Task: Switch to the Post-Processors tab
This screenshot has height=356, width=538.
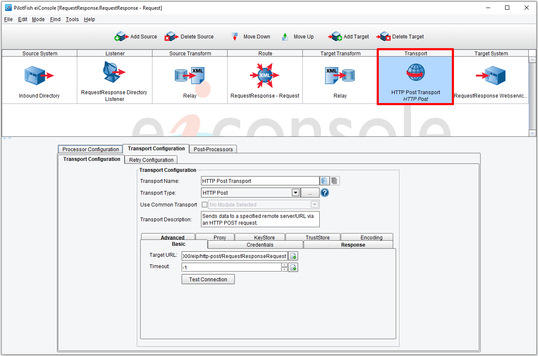Action: (213, 149)
